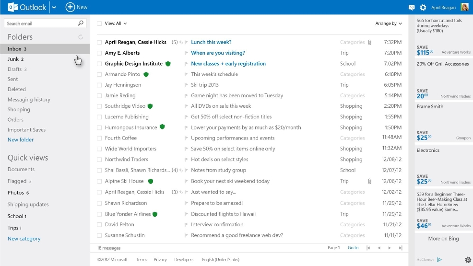The image size is (473, 266).
Task: Click More on Bing link
Action: point(443,239)
